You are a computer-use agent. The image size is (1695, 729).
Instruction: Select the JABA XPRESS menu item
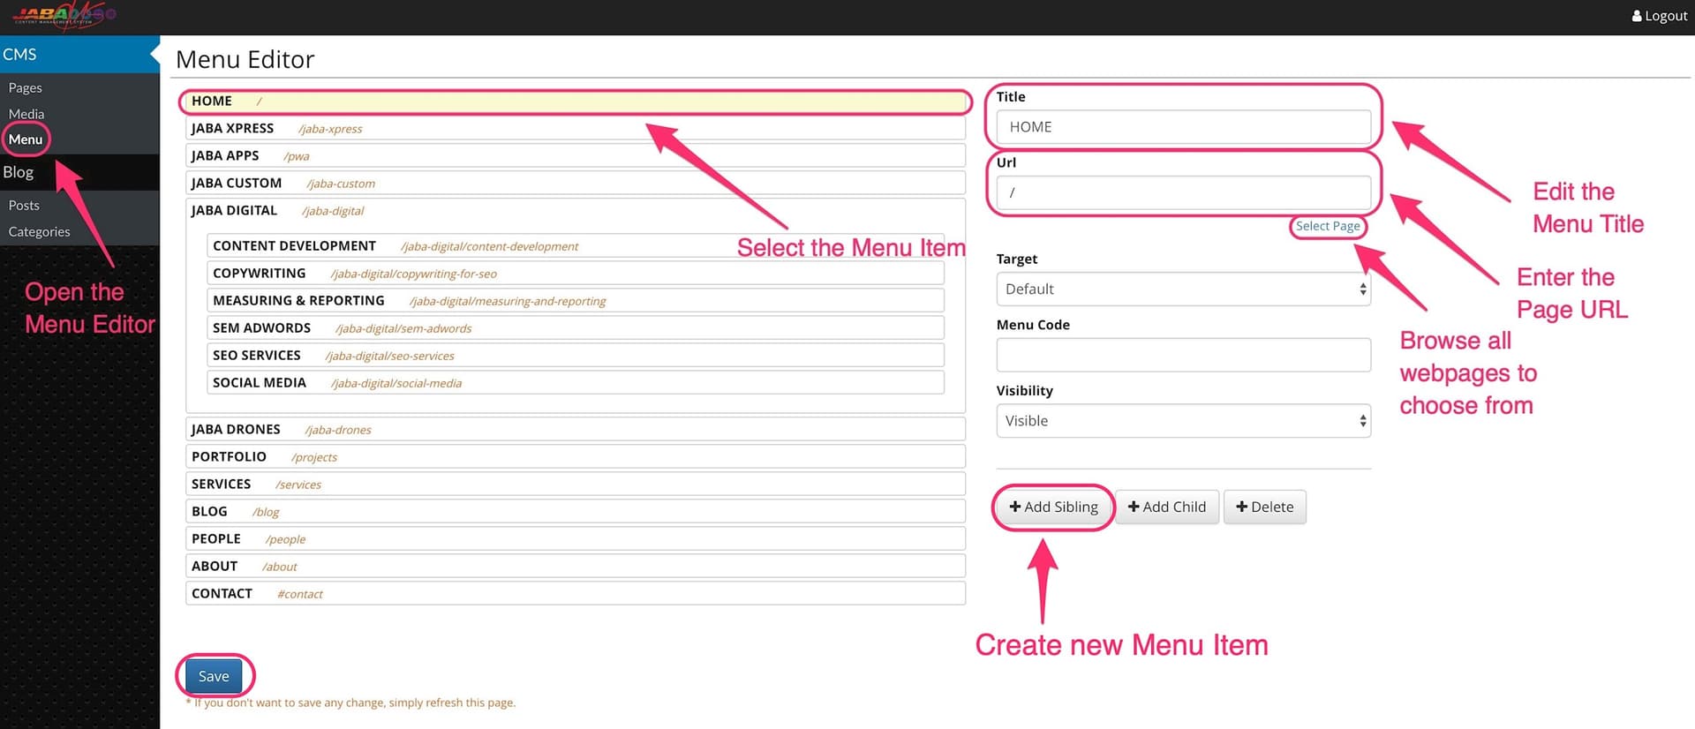pos(576,129)
